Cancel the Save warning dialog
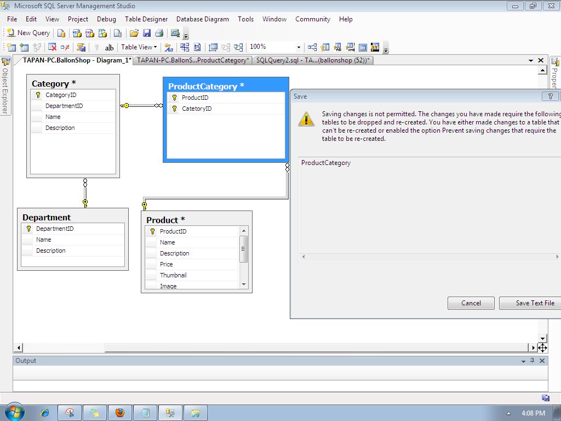 470,303
